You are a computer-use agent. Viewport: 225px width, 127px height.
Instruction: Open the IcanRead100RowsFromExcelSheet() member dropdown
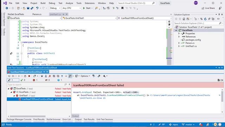144,18
